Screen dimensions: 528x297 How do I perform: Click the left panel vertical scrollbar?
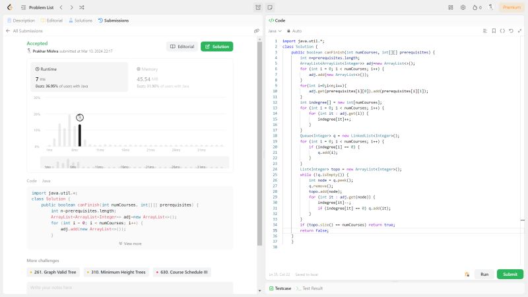(259, 144)
